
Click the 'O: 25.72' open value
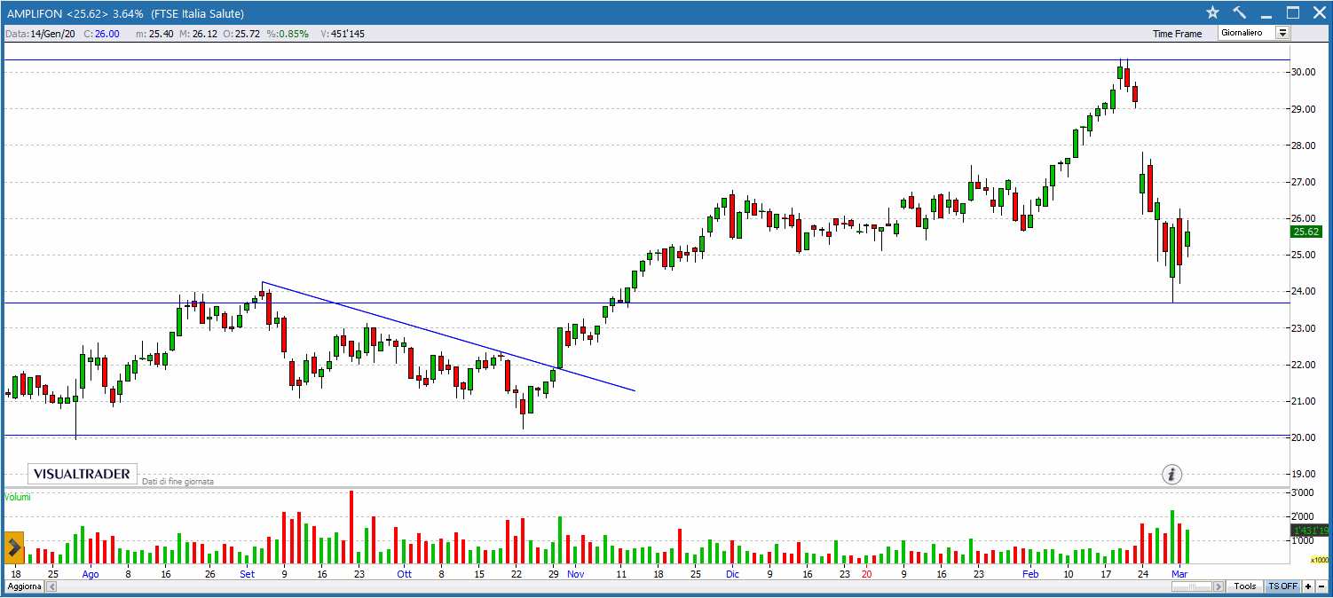coord(240,34)
